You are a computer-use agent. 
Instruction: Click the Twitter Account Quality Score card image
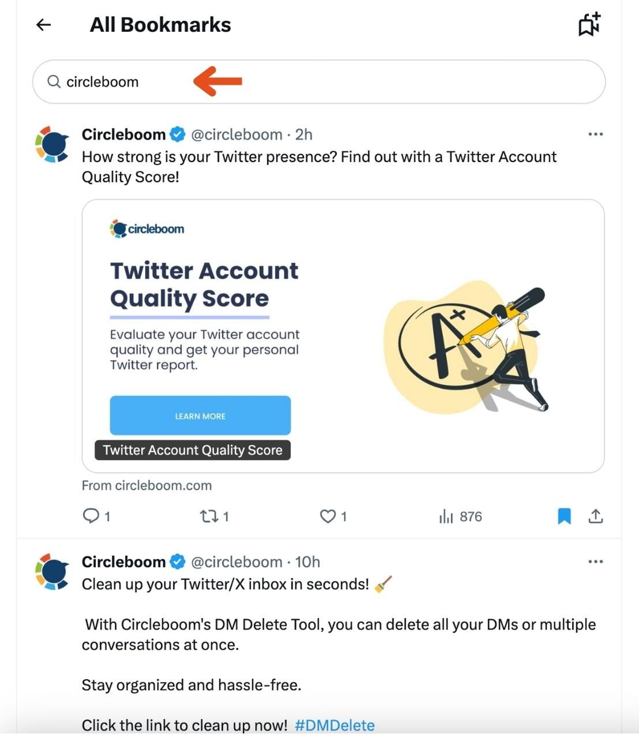coord(345,334)
